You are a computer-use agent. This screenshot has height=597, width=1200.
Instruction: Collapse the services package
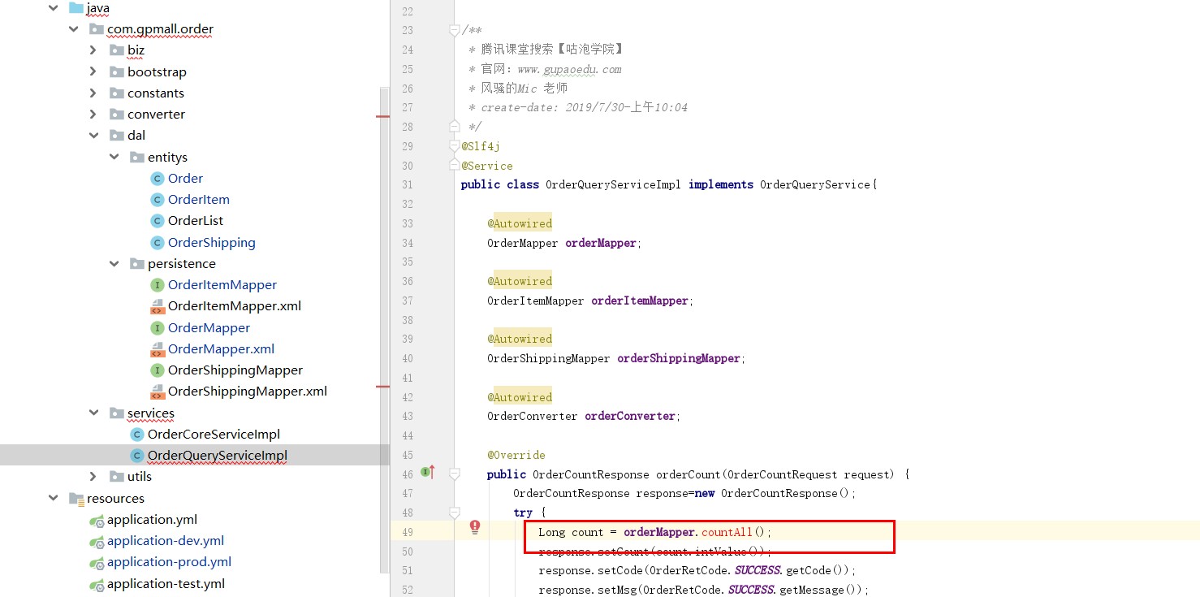93,413
